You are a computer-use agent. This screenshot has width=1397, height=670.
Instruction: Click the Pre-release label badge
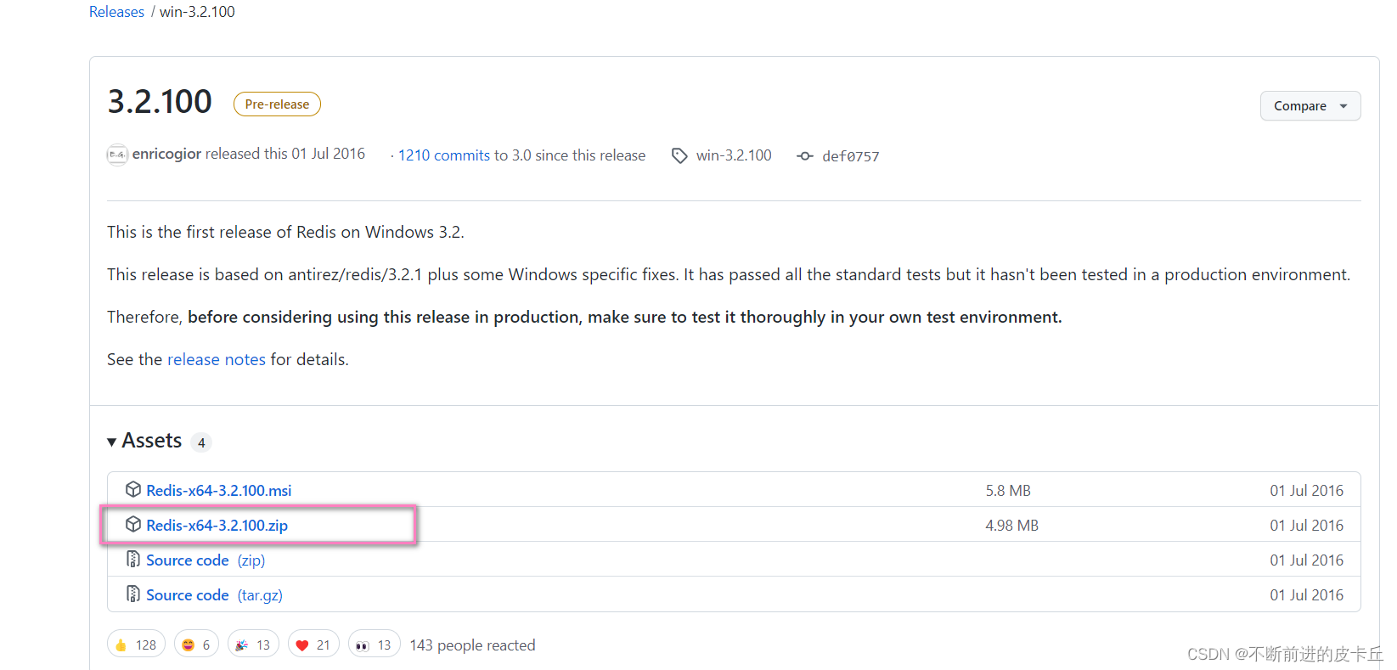click(277, 104)
